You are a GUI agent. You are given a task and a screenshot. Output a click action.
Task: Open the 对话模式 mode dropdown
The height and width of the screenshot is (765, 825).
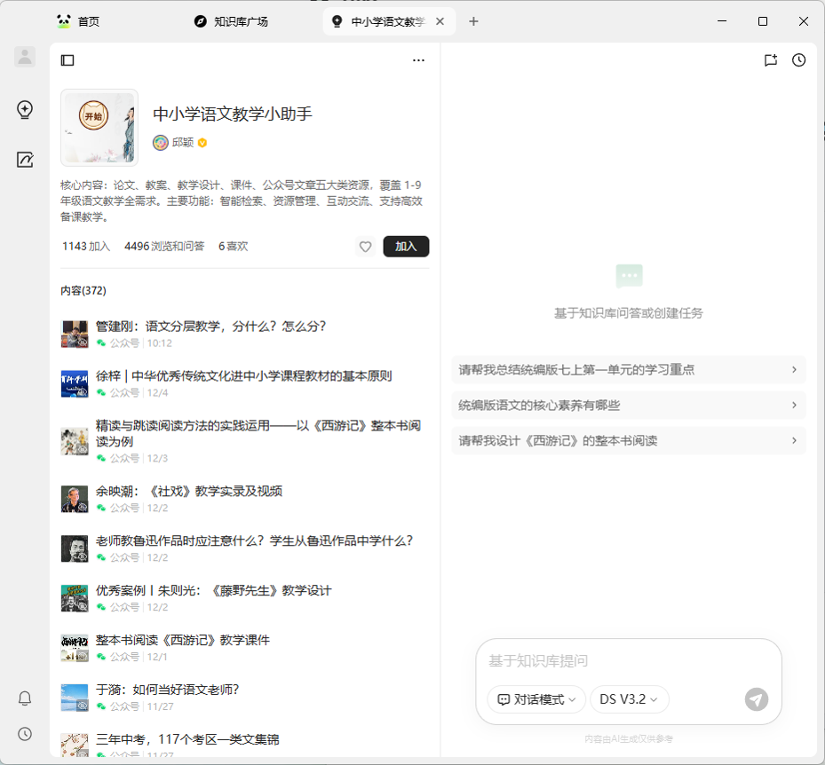pyautogui.click(x=536, y=699)
